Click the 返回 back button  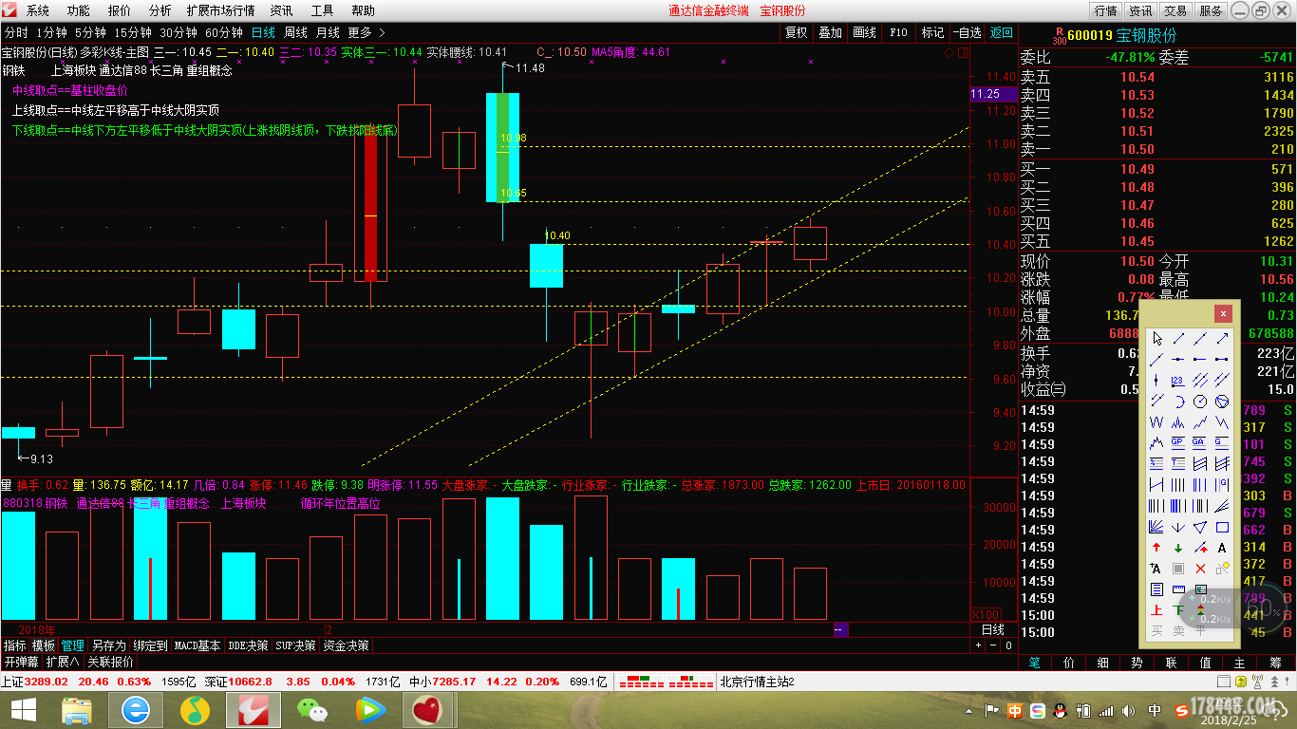point(1002,32)
